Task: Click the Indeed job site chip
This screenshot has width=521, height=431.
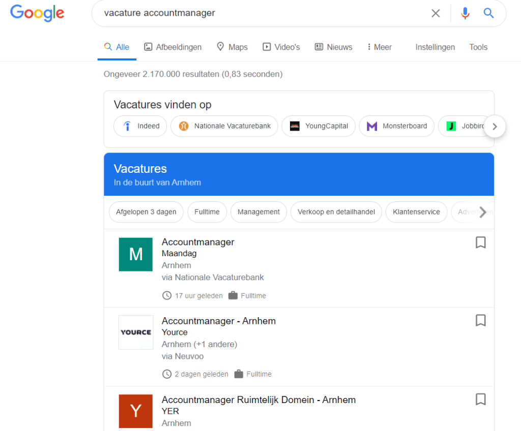Action: (x=140, y=126)
